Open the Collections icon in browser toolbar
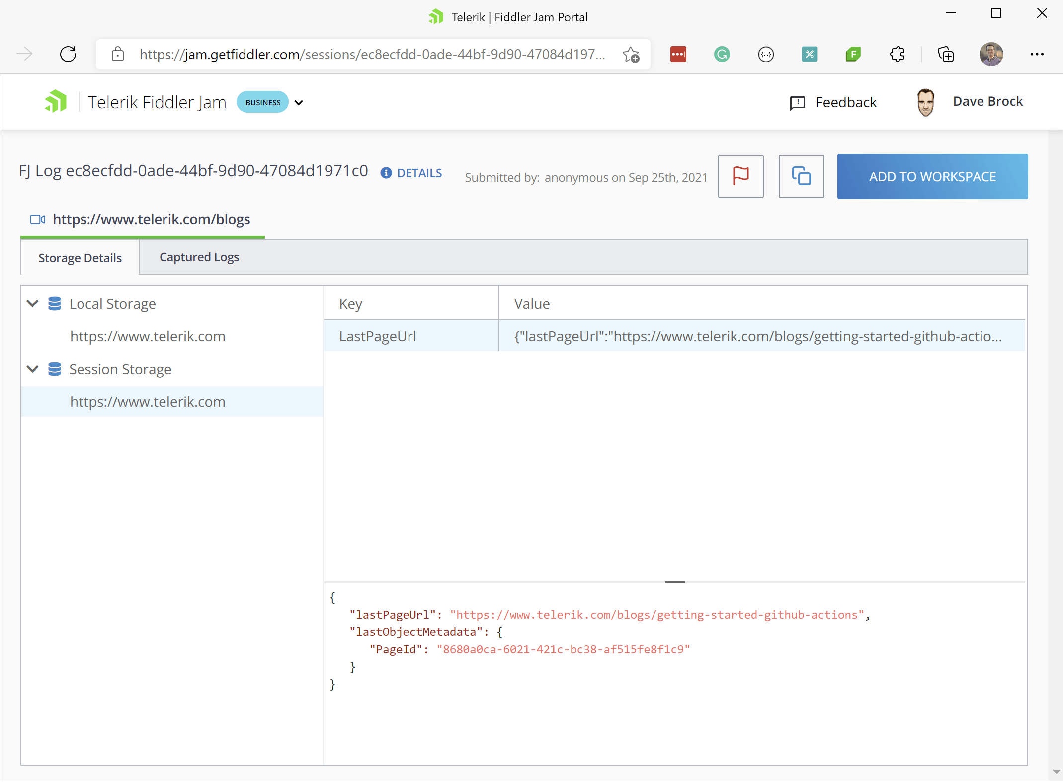Image resolution: width=1063 pixels, height=782 pixels. (946, 54)
